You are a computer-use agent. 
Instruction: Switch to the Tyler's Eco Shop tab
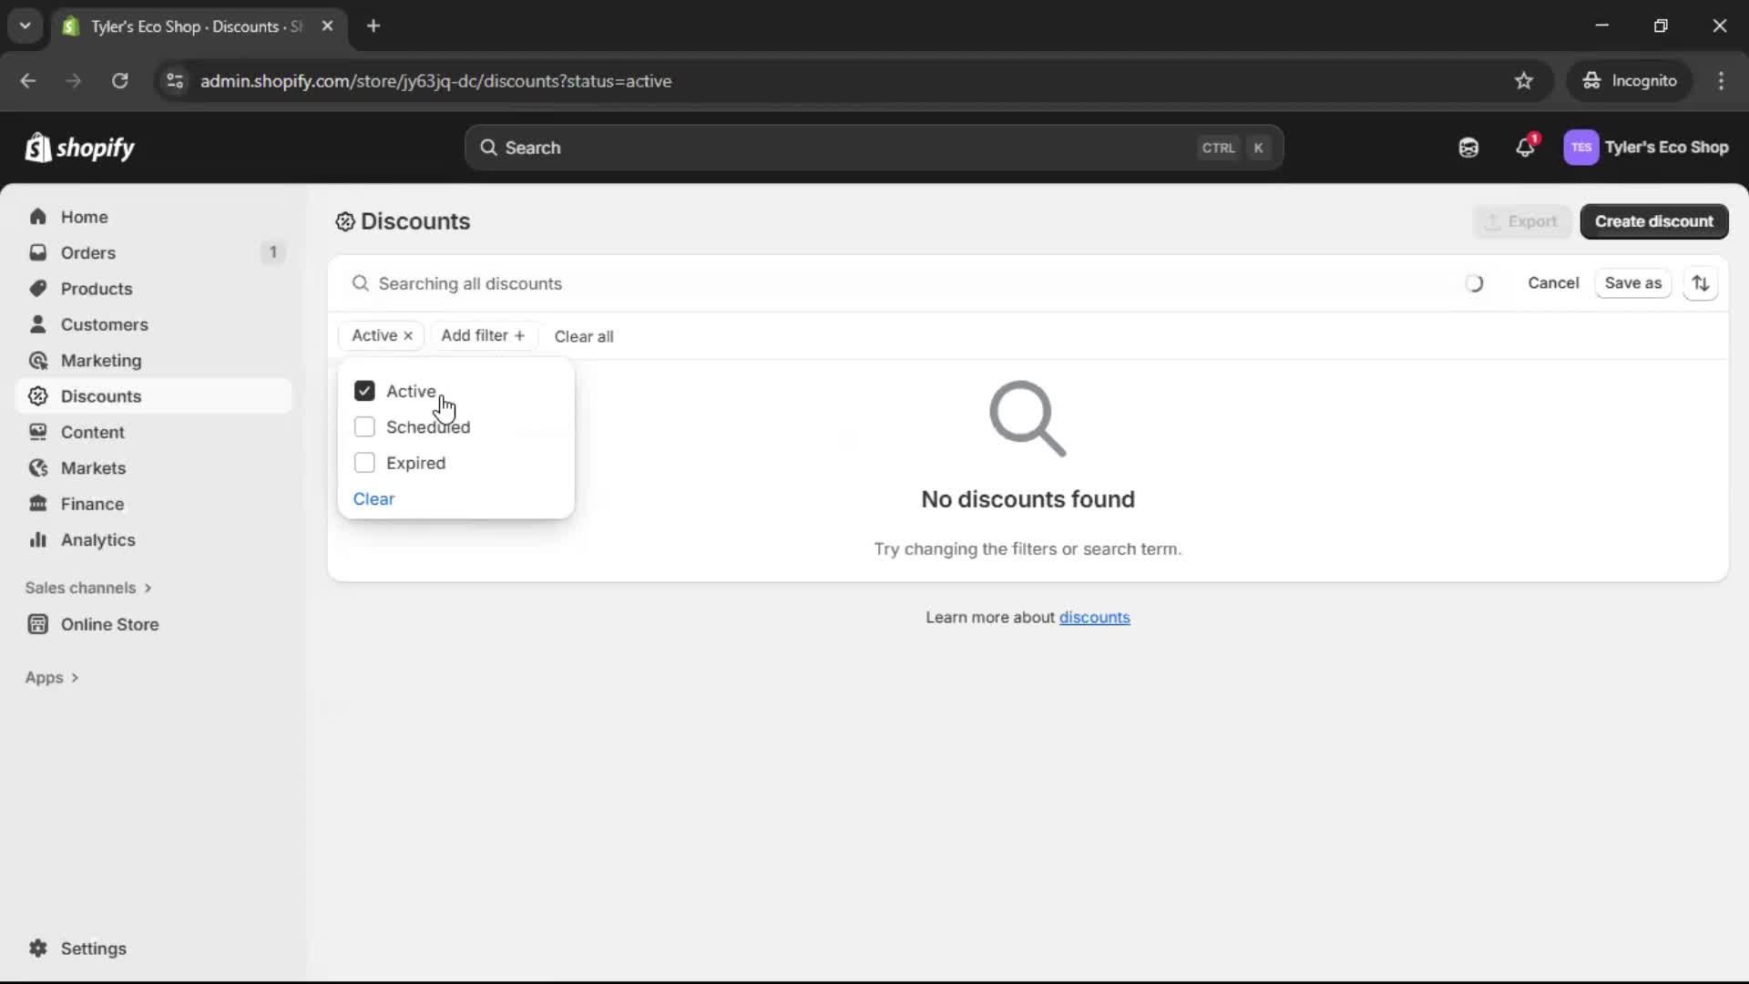point(182,26)
